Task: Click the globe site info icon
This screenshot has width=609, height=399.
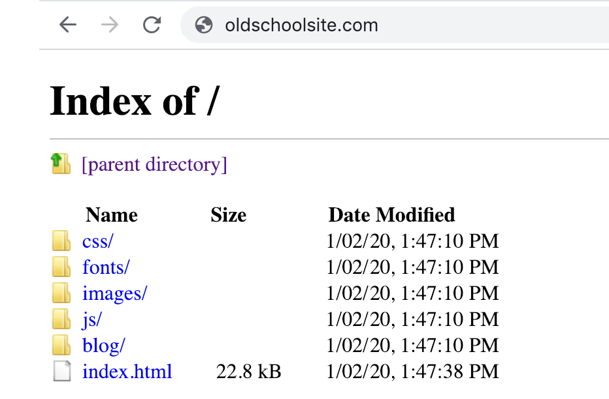Action: pyautogui.click(x=204, y=25)
